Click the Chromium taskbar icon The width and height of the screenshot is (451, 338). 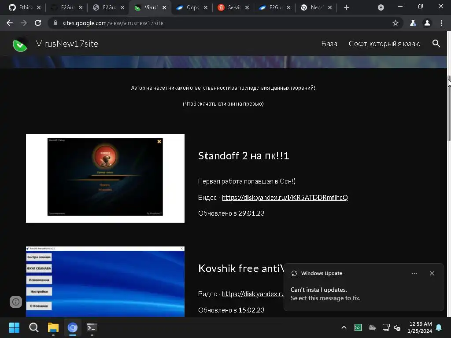click(x=73, y=327)
